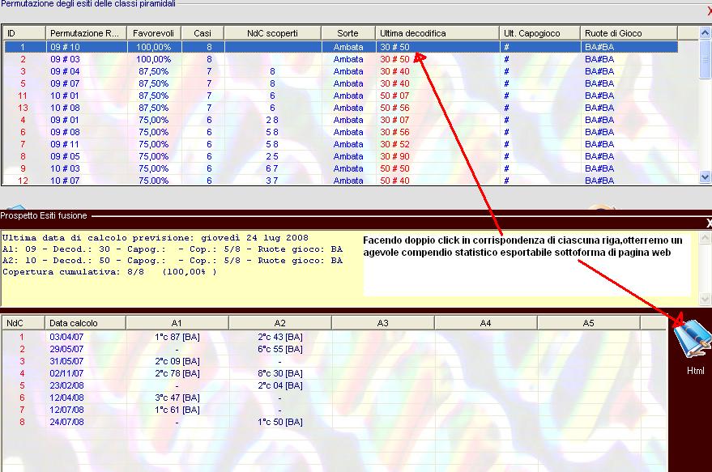Click A2 cell 6°c 55 [BA]

pos(280,349)
